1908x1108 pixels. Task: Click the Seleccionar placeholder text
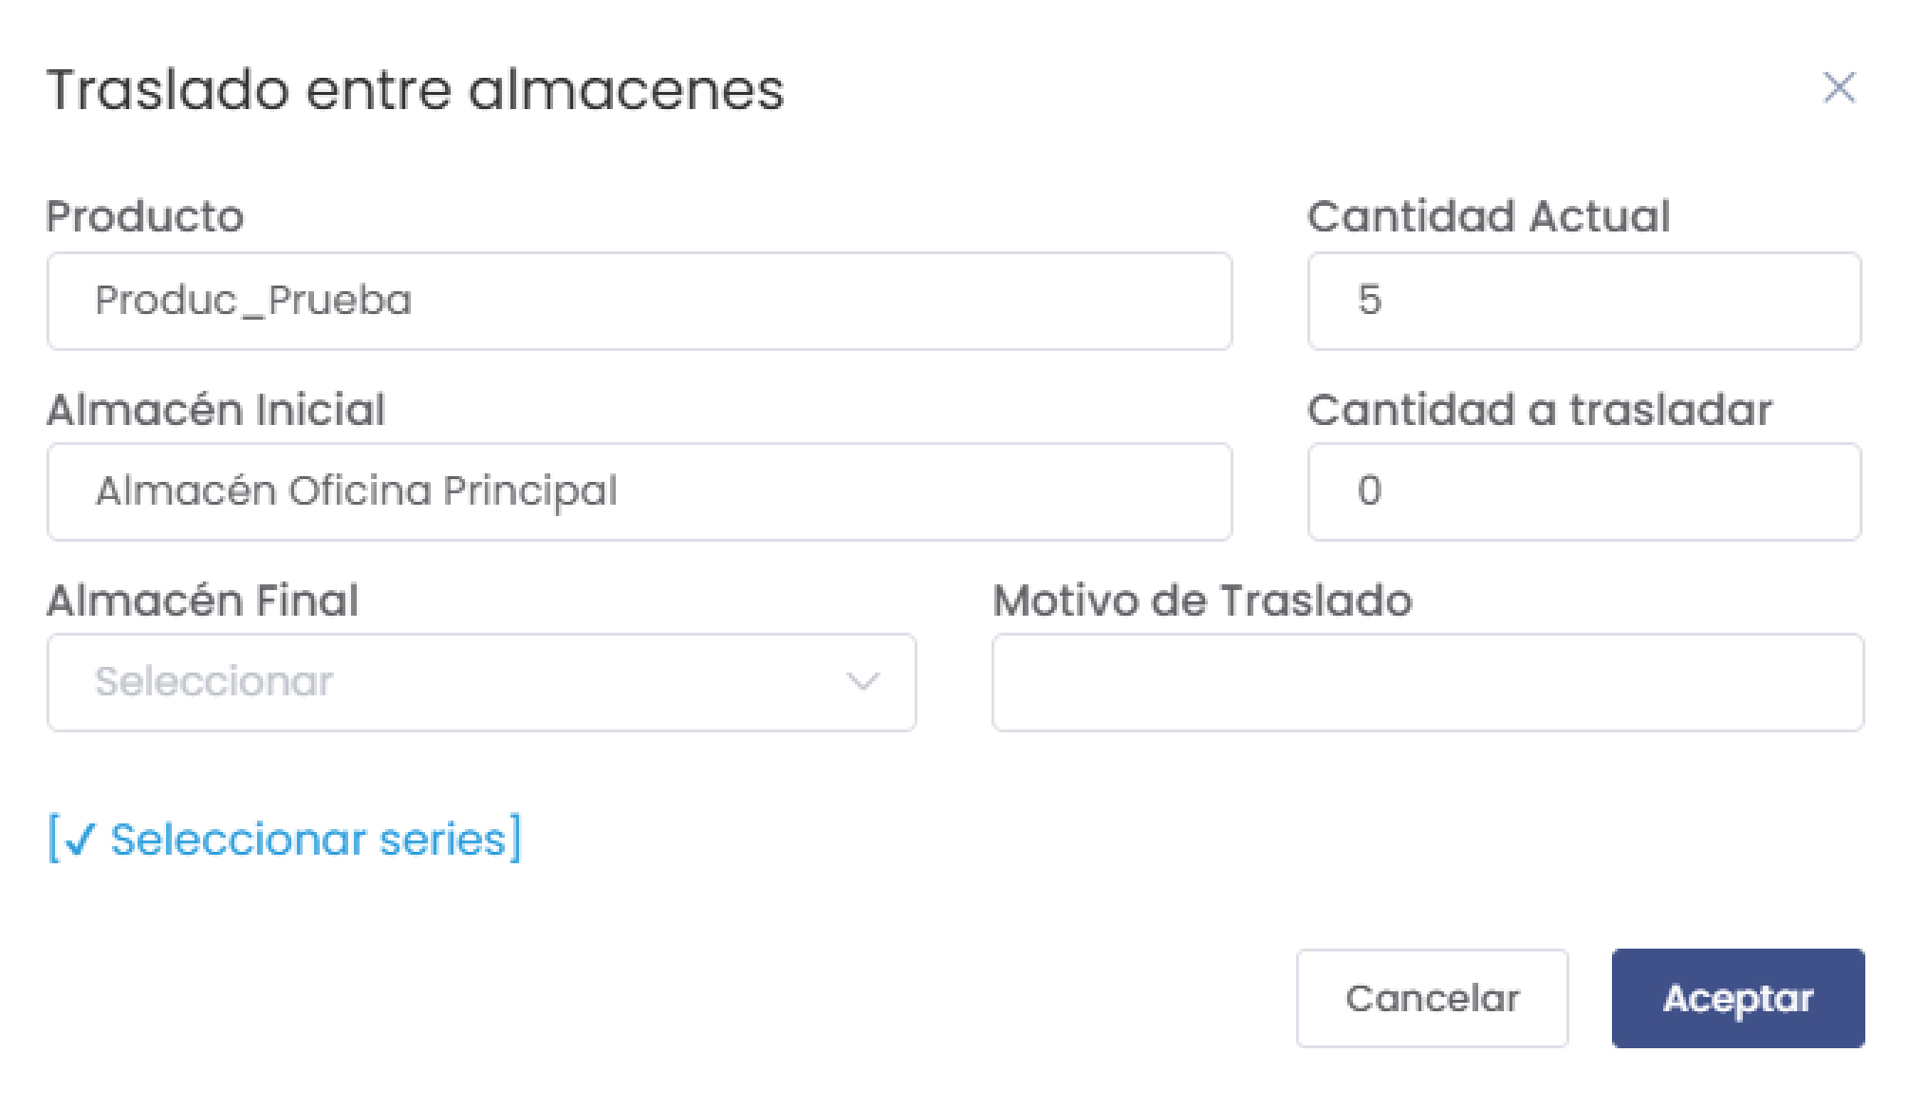point(212,681)
